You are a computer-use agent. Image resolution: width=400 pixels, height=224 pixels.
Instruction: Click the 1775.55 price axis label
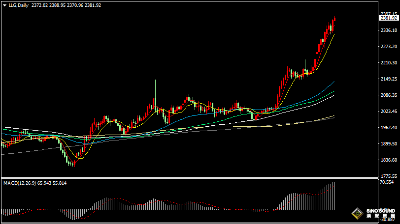coord(388,176)
